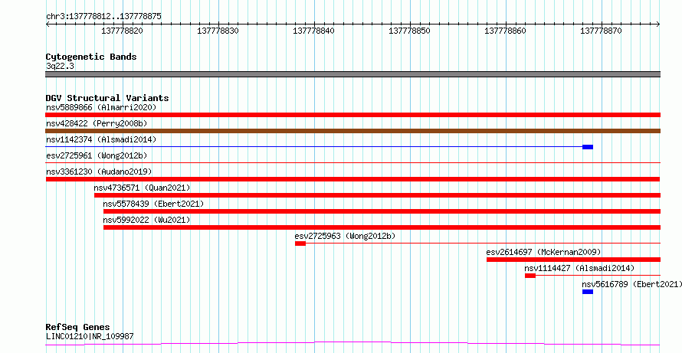Click the nsv1114427 (Alsmadi2014) label
The width and height of the screenshot is (682, 353).
tap(580, 268)
